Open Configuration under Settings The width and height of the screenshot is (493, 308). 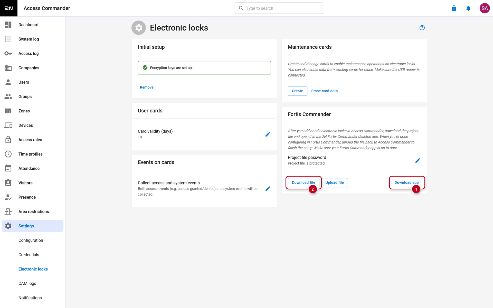click(x=33, y=240)
